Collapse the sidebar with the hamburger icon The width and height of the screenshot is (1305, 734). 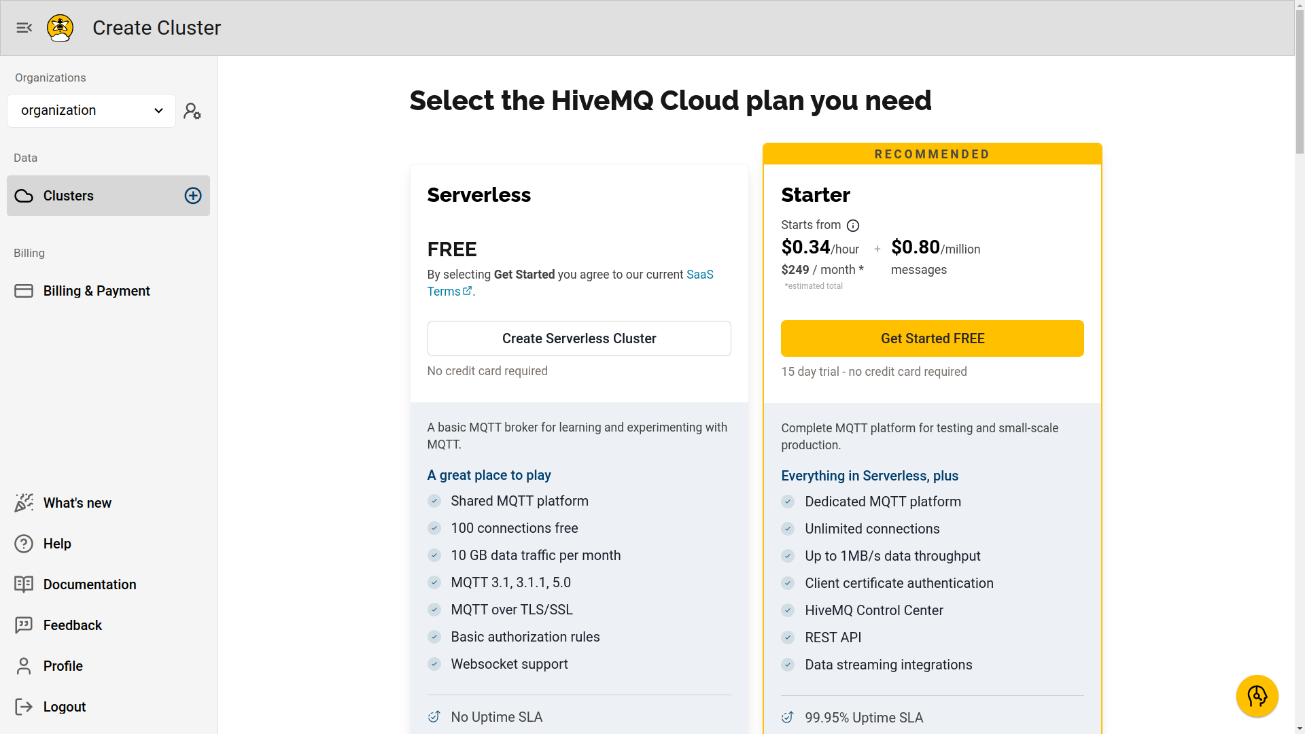24,28
